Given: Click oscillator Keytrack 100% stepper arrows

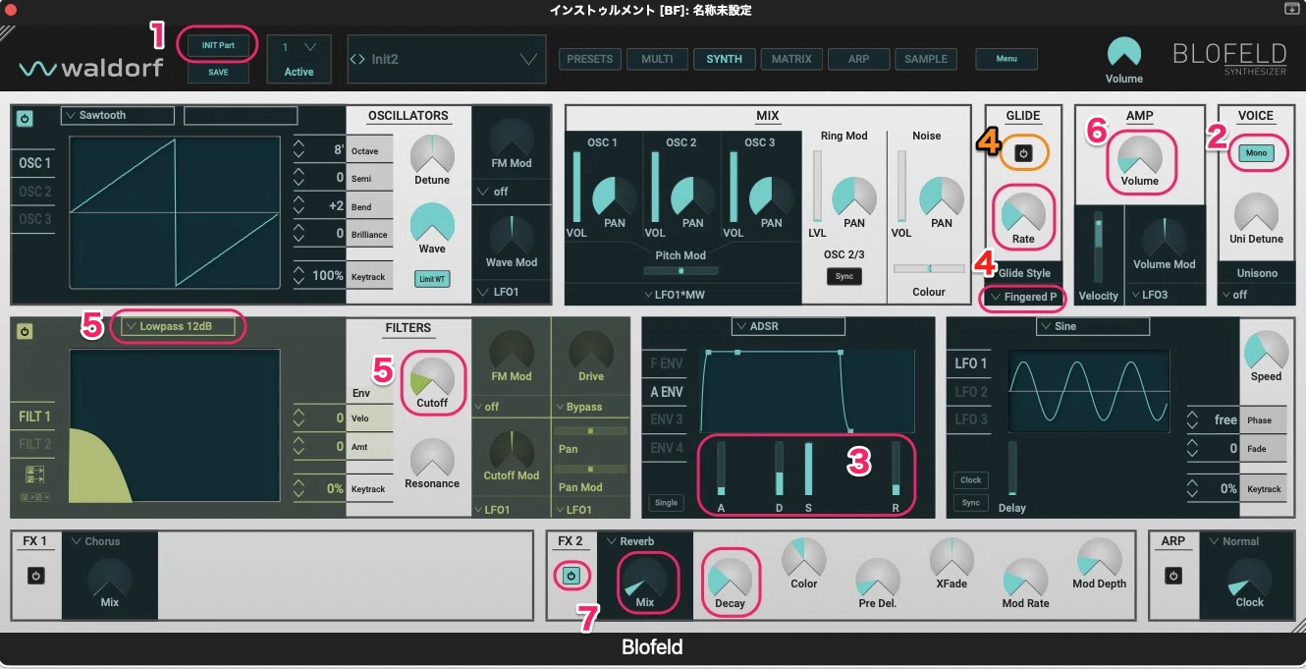Looking at the screenshot, I should tap(299, 276).
